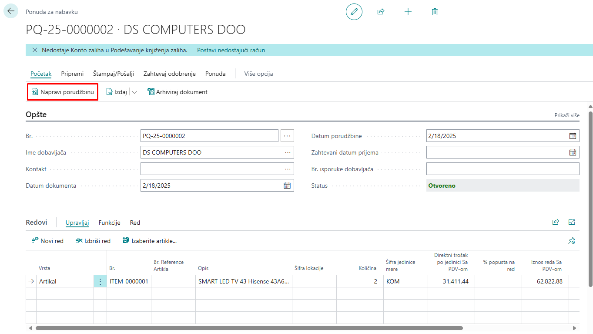
Task: Open lookup for Ime dobavljača field
Action: click(288, 152)
